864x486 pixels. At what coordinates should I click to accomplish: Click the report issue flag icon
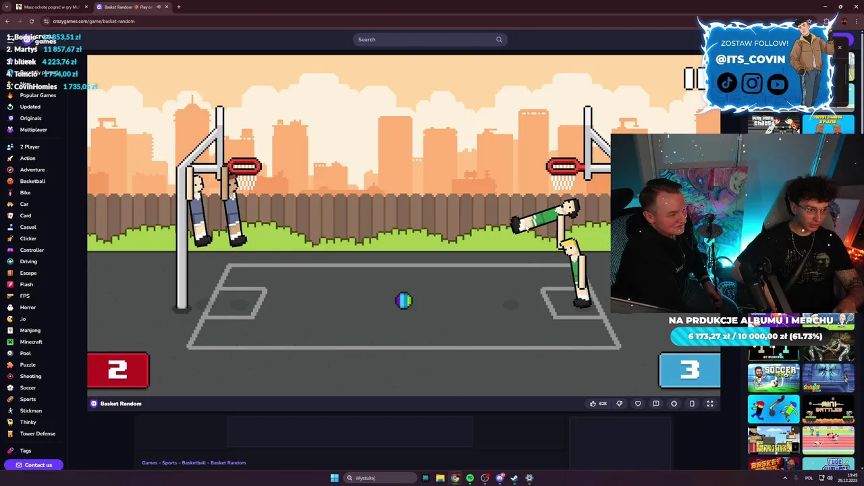pos(655,404)
